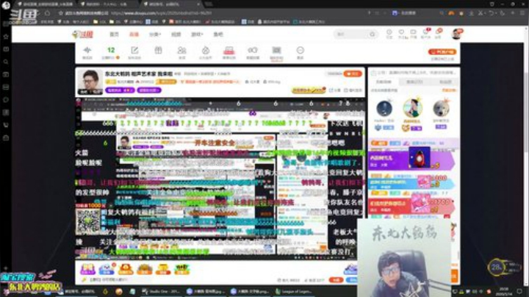This screenshot has height=297, width=529.
Task: Click the green-yellow gift icon in gift bar
Action: click(x=182, y=269)
